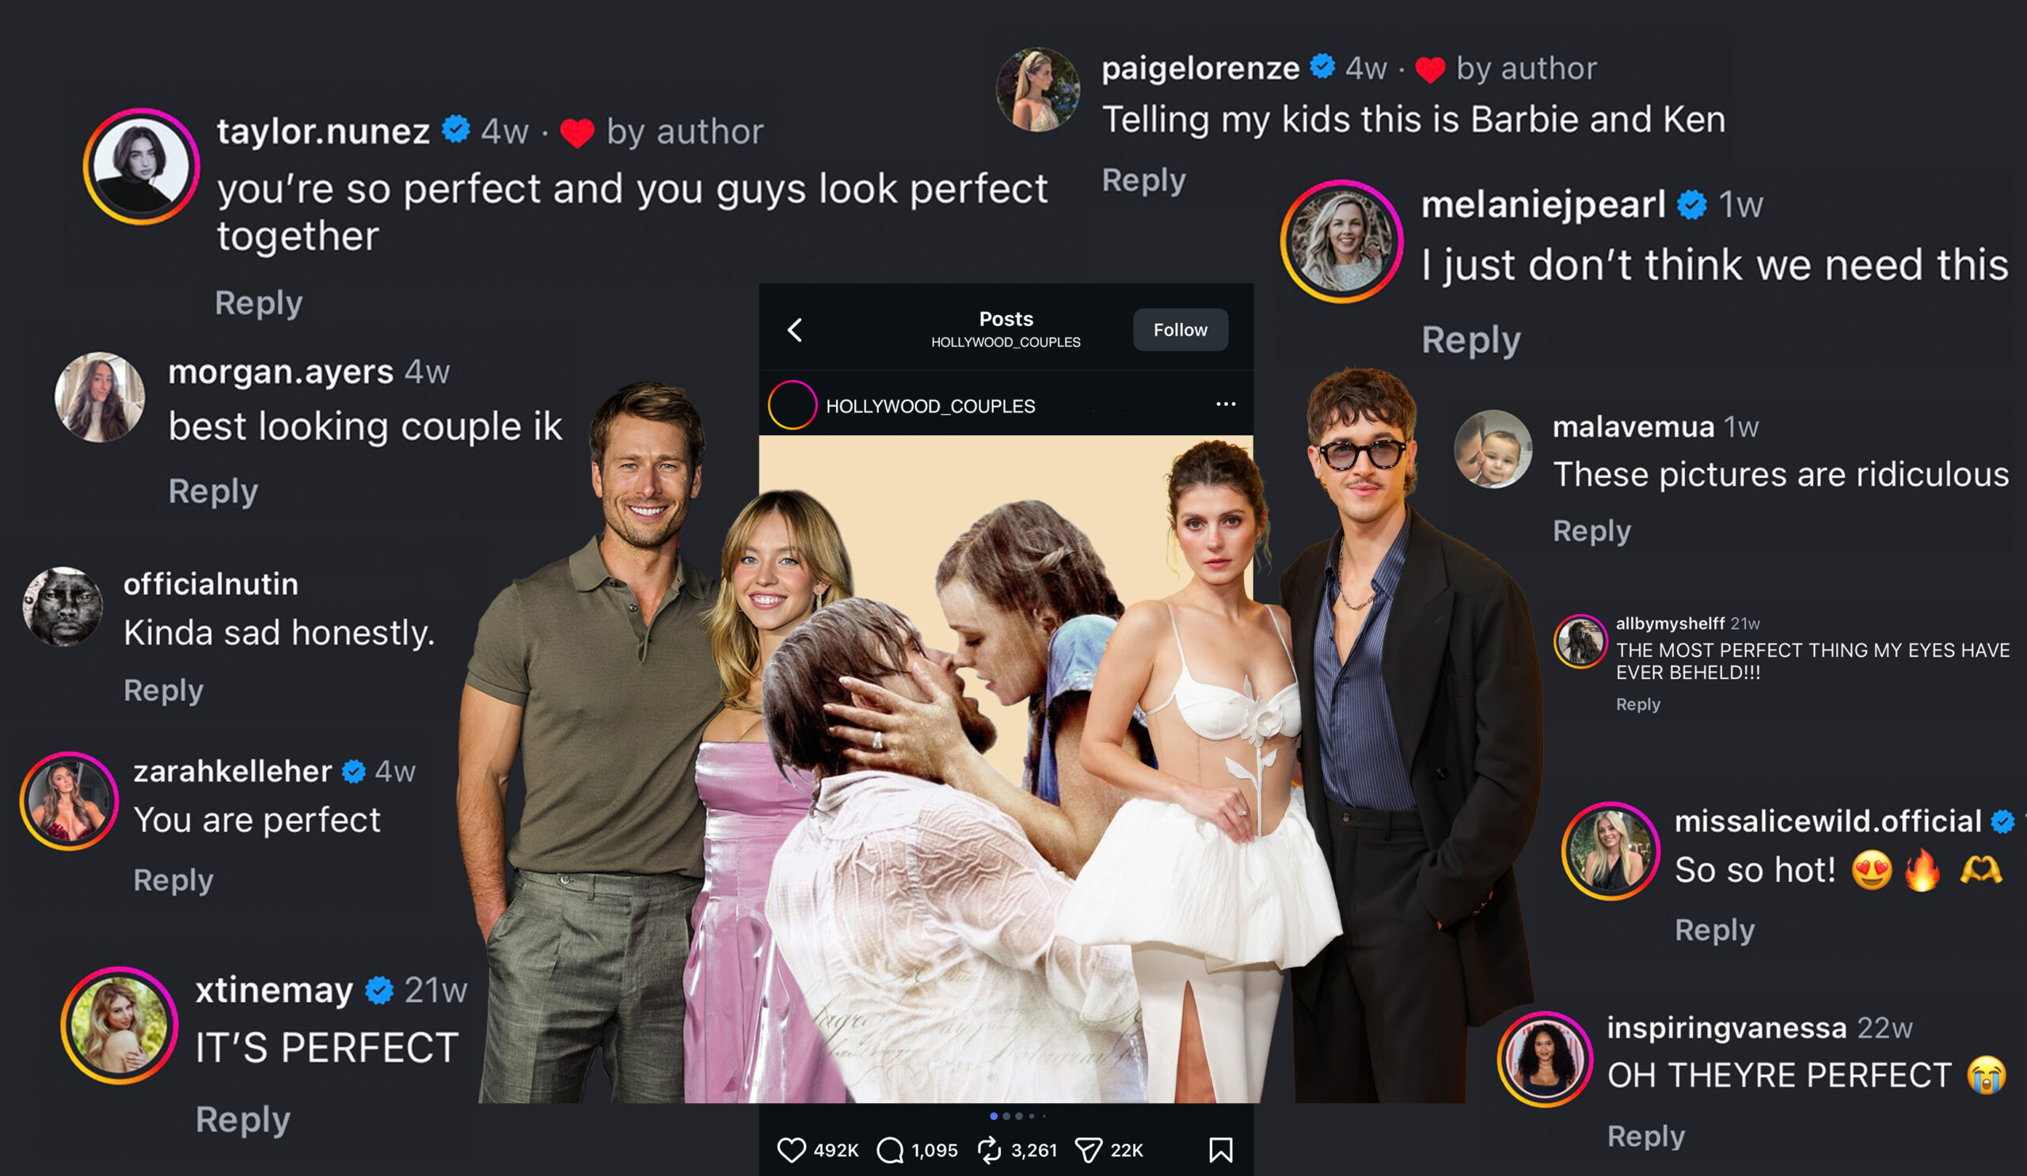Click the carousel page indicator dots
Screen dimensions: 2027x1176
[x=1017, y=1116]
